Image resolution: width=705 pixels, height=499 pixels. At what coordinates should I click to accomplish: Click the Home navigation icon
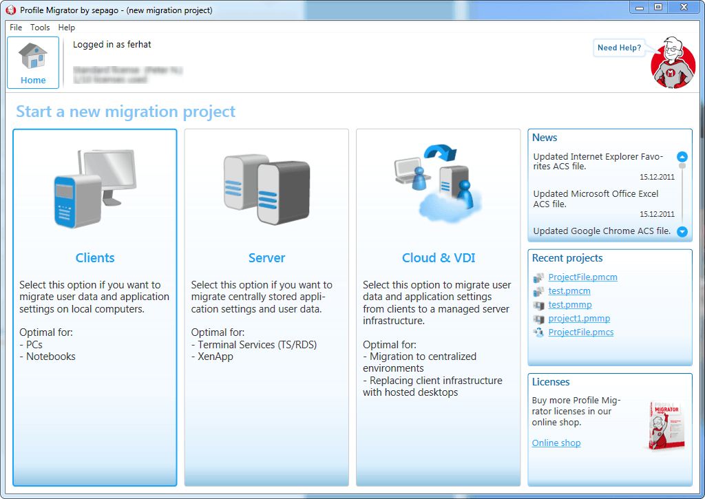pos(32,61)
